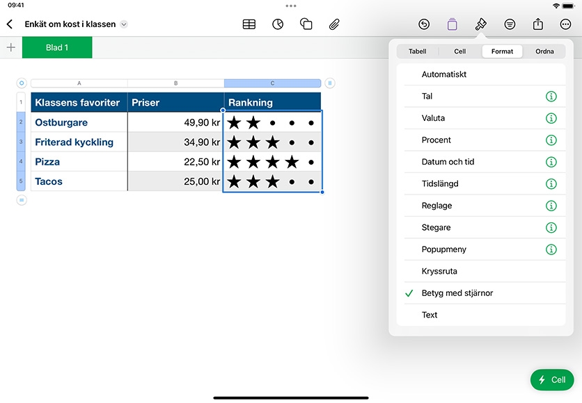Select row header 1
This screenshot has height=403, width=582.
[21, 102]
